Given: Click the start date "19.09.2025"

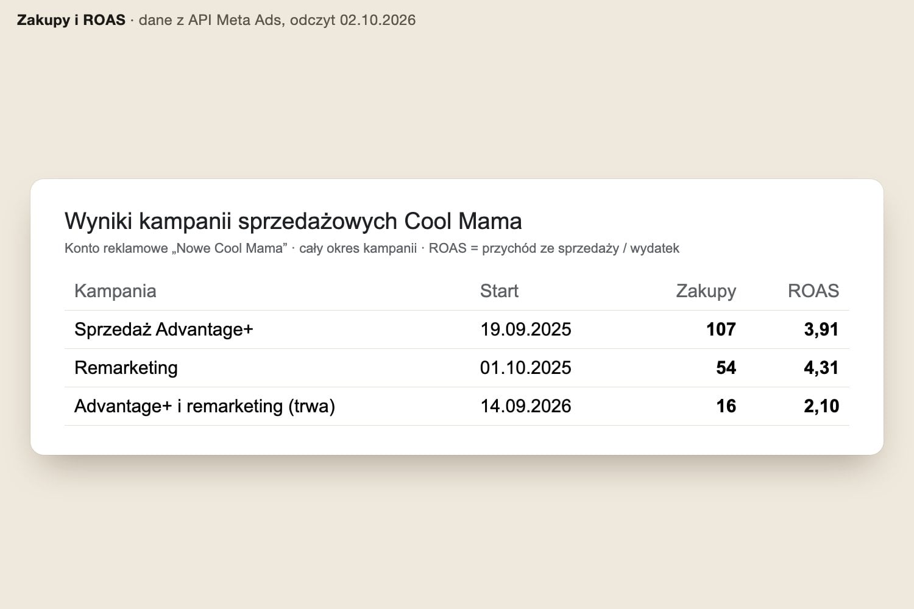Looking at the screenshot, I should point(526,329).
